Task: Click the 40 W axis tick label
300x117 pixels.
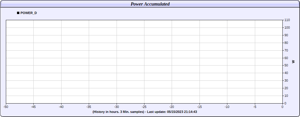Action: point(287,73)
